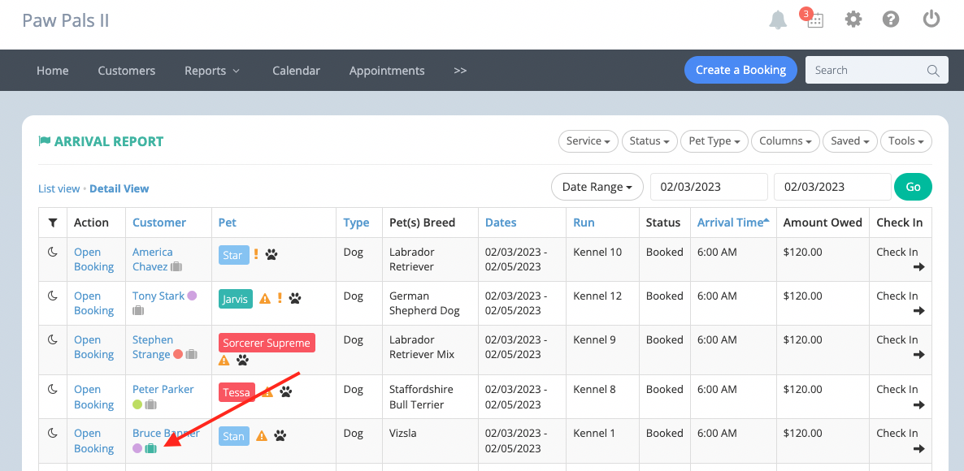The height and width of the screenshot is (471, 964).
Task: Click the start date field
Action: 709,187
